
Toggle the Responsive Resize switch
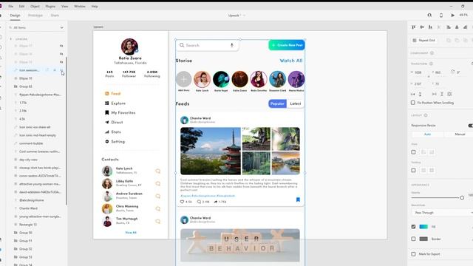[471, 125]
